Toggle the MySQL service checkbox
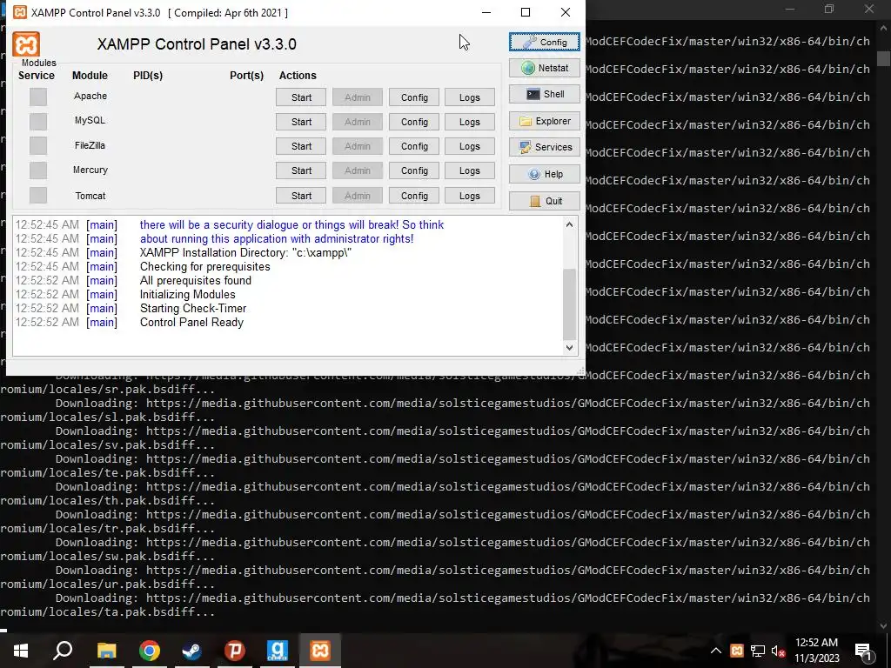 [x=38, y=122]
